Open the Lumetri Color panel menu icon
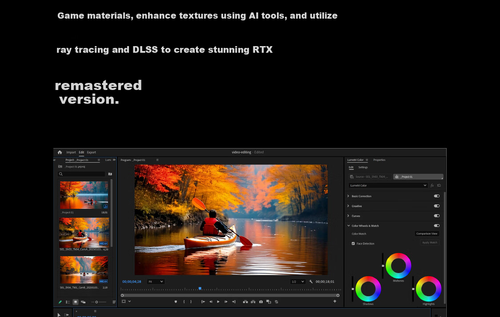Image resolution: width=500 pixels, height=317 pixels. [367, 160]
